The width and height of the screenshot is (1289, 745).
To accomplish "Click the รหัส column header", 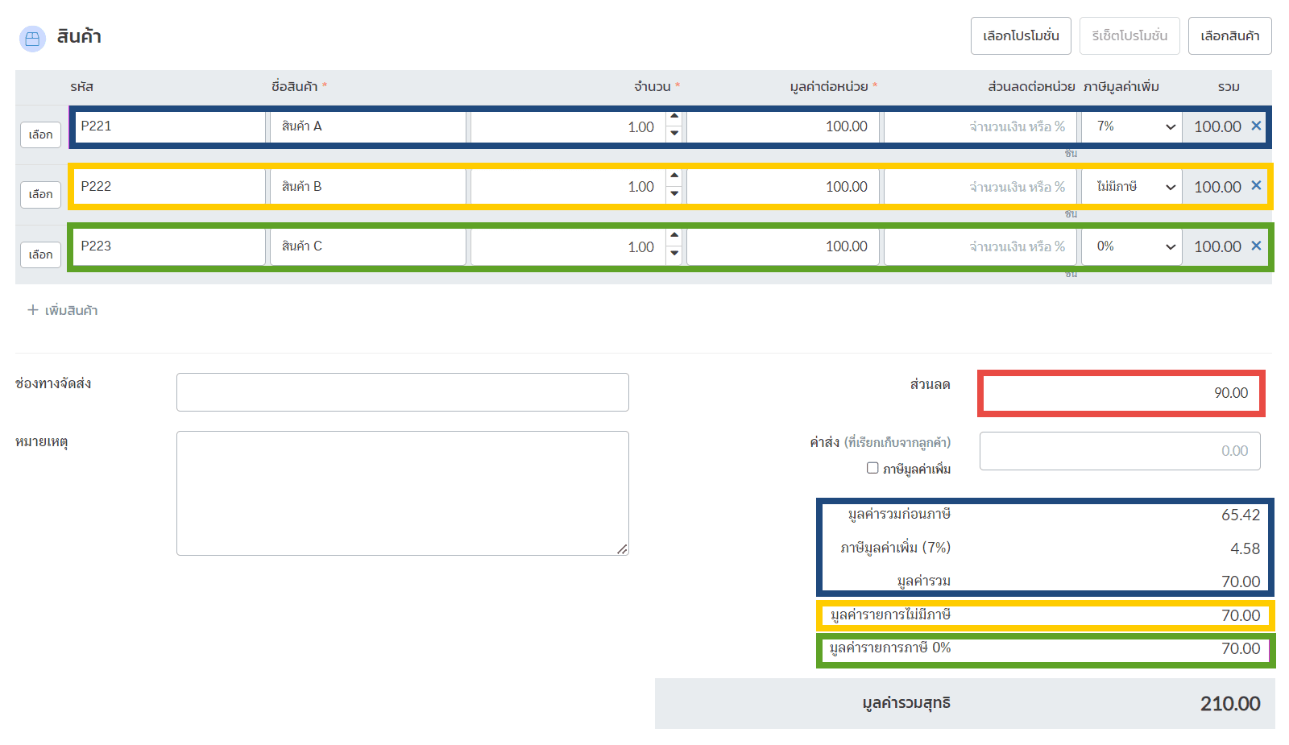I will (x=82, y=86).
